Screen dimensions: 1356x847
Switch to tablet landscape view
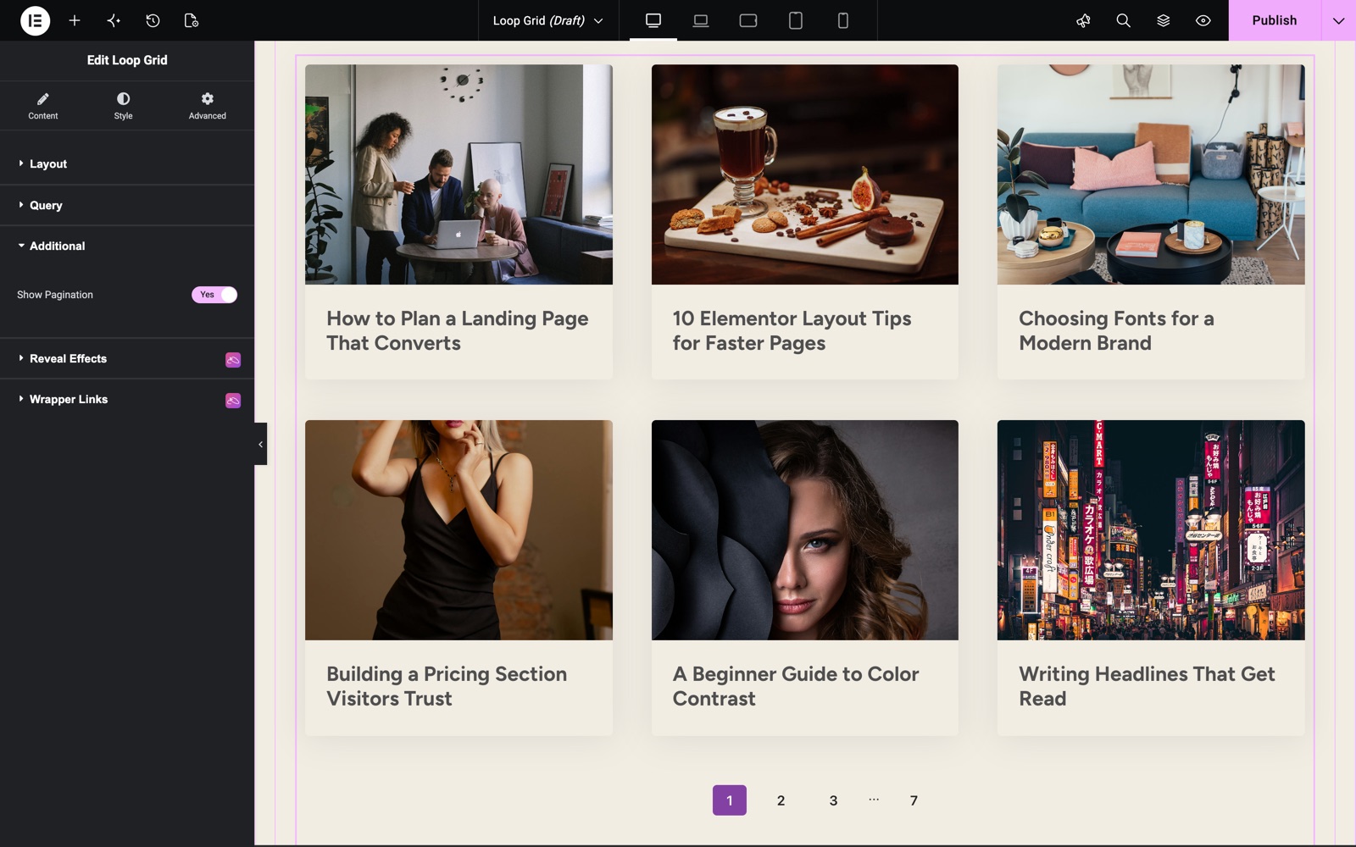click(x=748, y=20)
